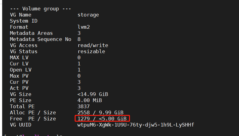The width and height of the screenshot is (239, 136).
Task: Click the VG Name value 'storage'
Action: pos(88,15)
